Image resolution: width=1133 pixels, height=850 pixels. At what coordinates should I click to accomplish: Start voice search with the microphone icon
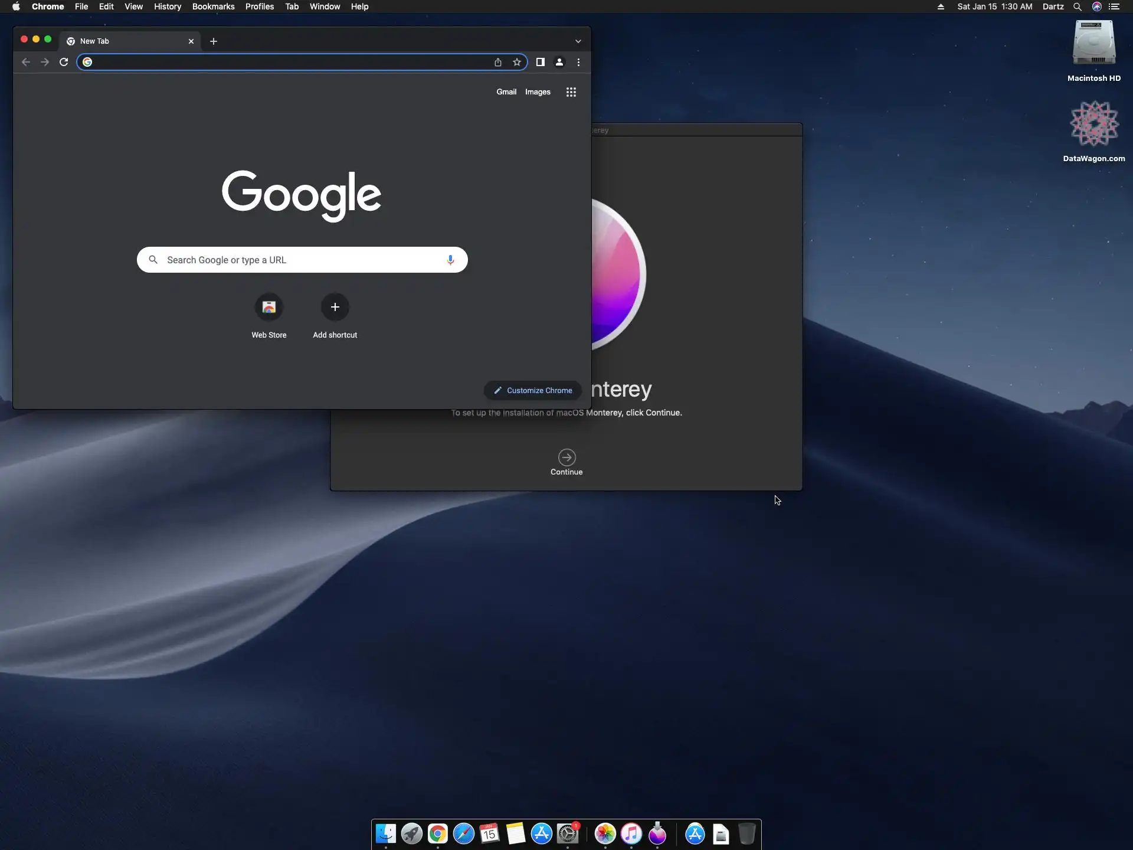(x=450, y=260)
